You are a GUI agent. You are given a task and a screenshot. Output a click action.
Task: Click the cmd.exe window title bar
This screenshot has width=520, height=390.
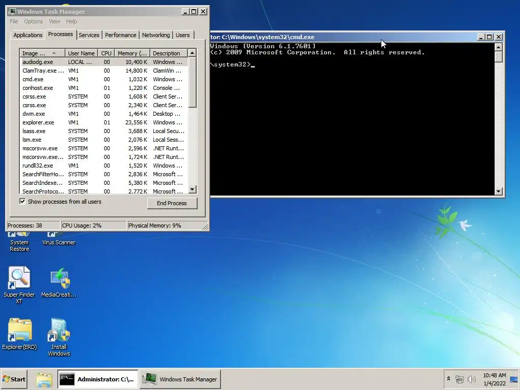pyautogui.click(x=343, y=37)
